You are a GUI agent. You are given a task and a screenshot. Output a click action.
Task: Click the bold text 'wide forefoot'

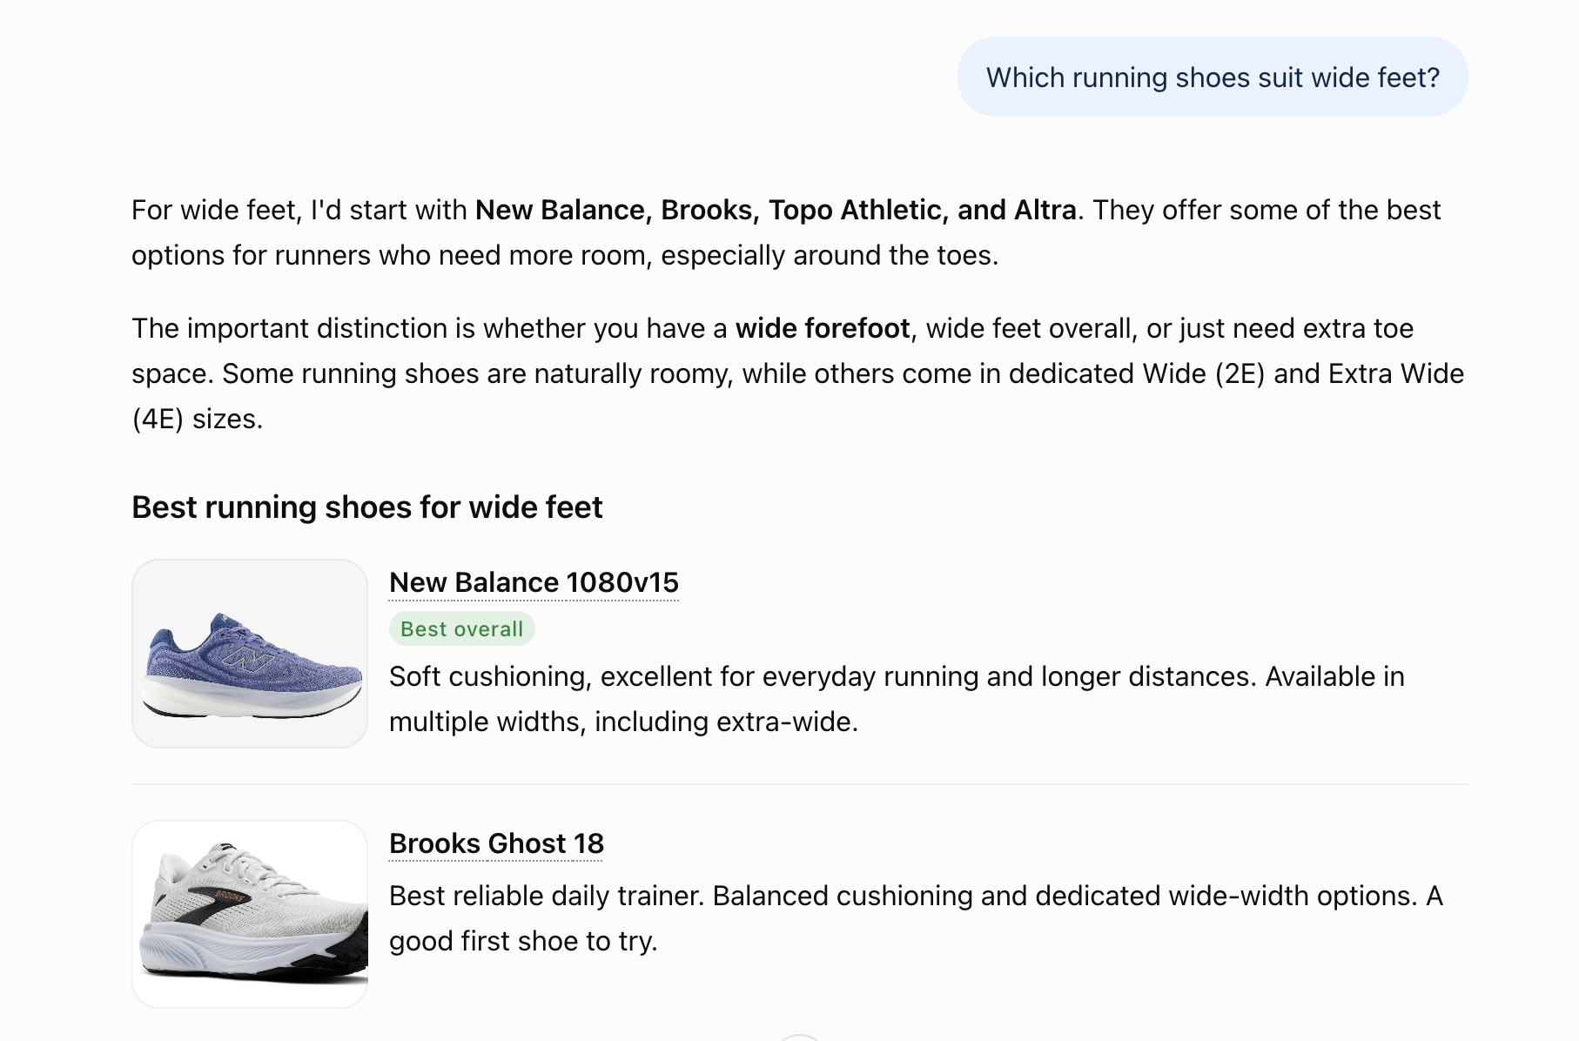823,328
